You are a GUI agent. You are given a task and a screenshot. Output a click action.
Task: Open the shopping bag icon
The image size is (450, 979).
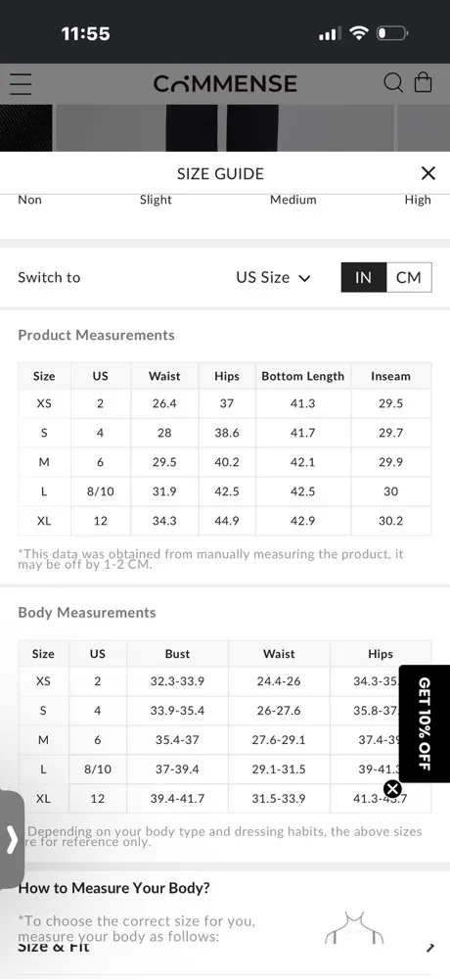pos(424,82)
